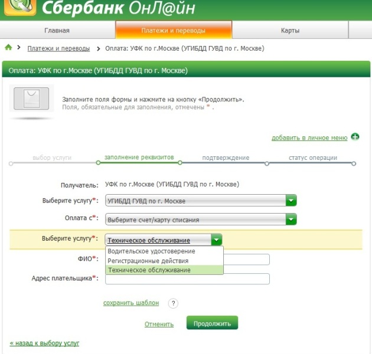The image size is (372, 354).
Task: Click the green home breadcrumb icon
Action: (8, 47)
